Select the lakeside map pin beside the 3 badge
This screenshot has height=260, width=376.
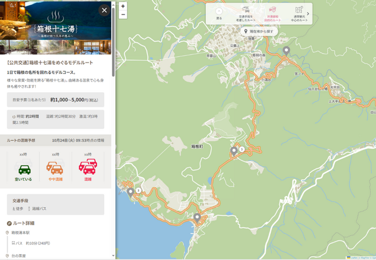point(131,192)
